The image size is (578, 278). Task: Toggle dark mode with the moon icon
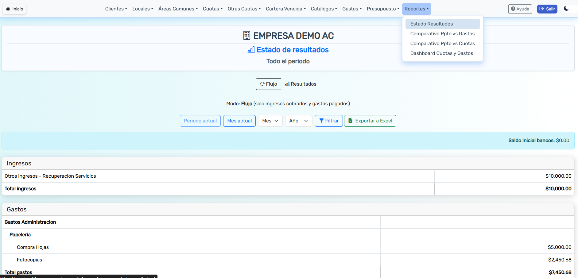[566, 9]
